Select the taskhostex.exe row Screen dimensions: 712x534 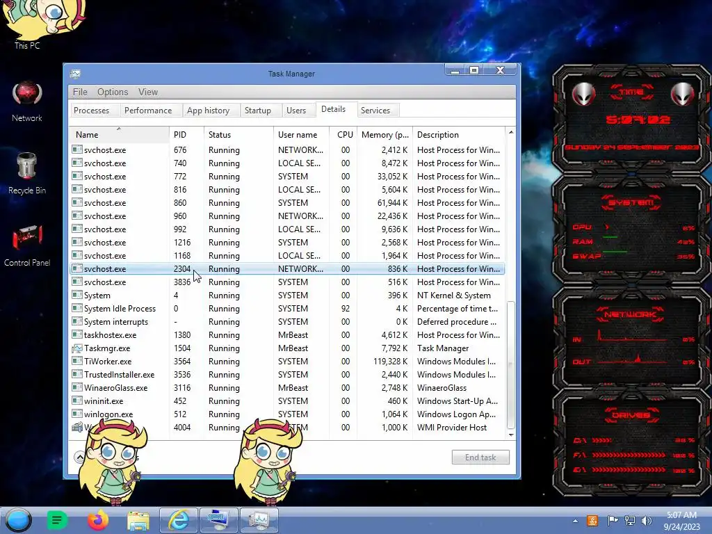[x=287, y=334]
